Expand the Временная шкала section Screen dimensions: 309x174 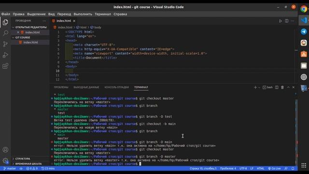(x=30, y=164)
